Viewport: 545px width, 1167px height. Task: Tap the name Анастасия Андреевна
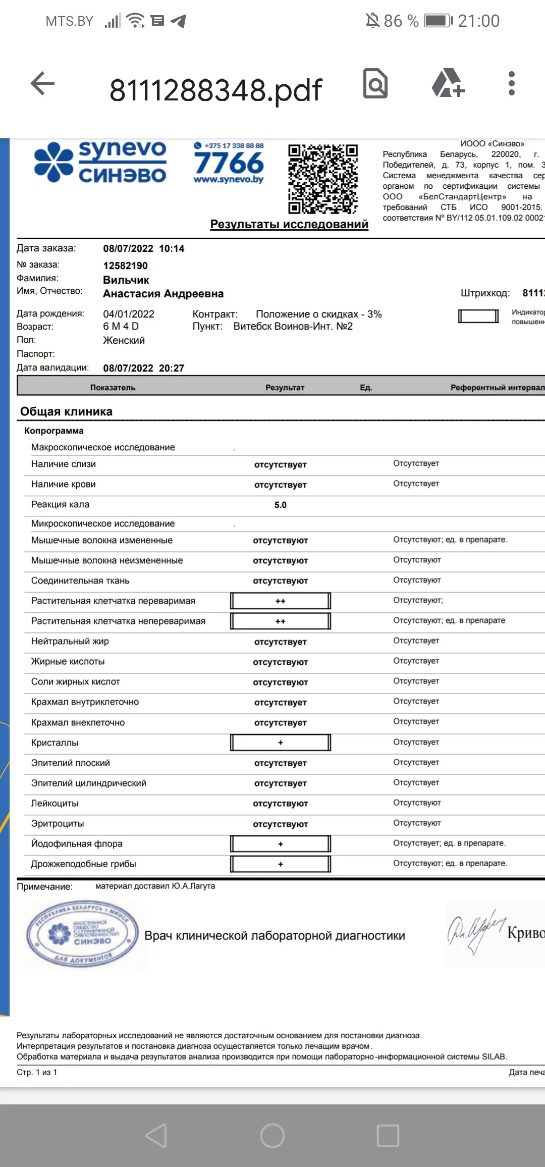[x=163, y=294]
